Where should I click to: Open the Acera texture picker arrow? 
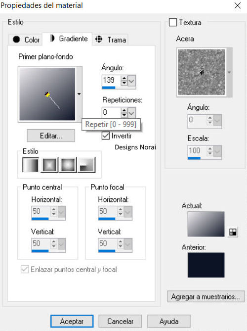229,72
